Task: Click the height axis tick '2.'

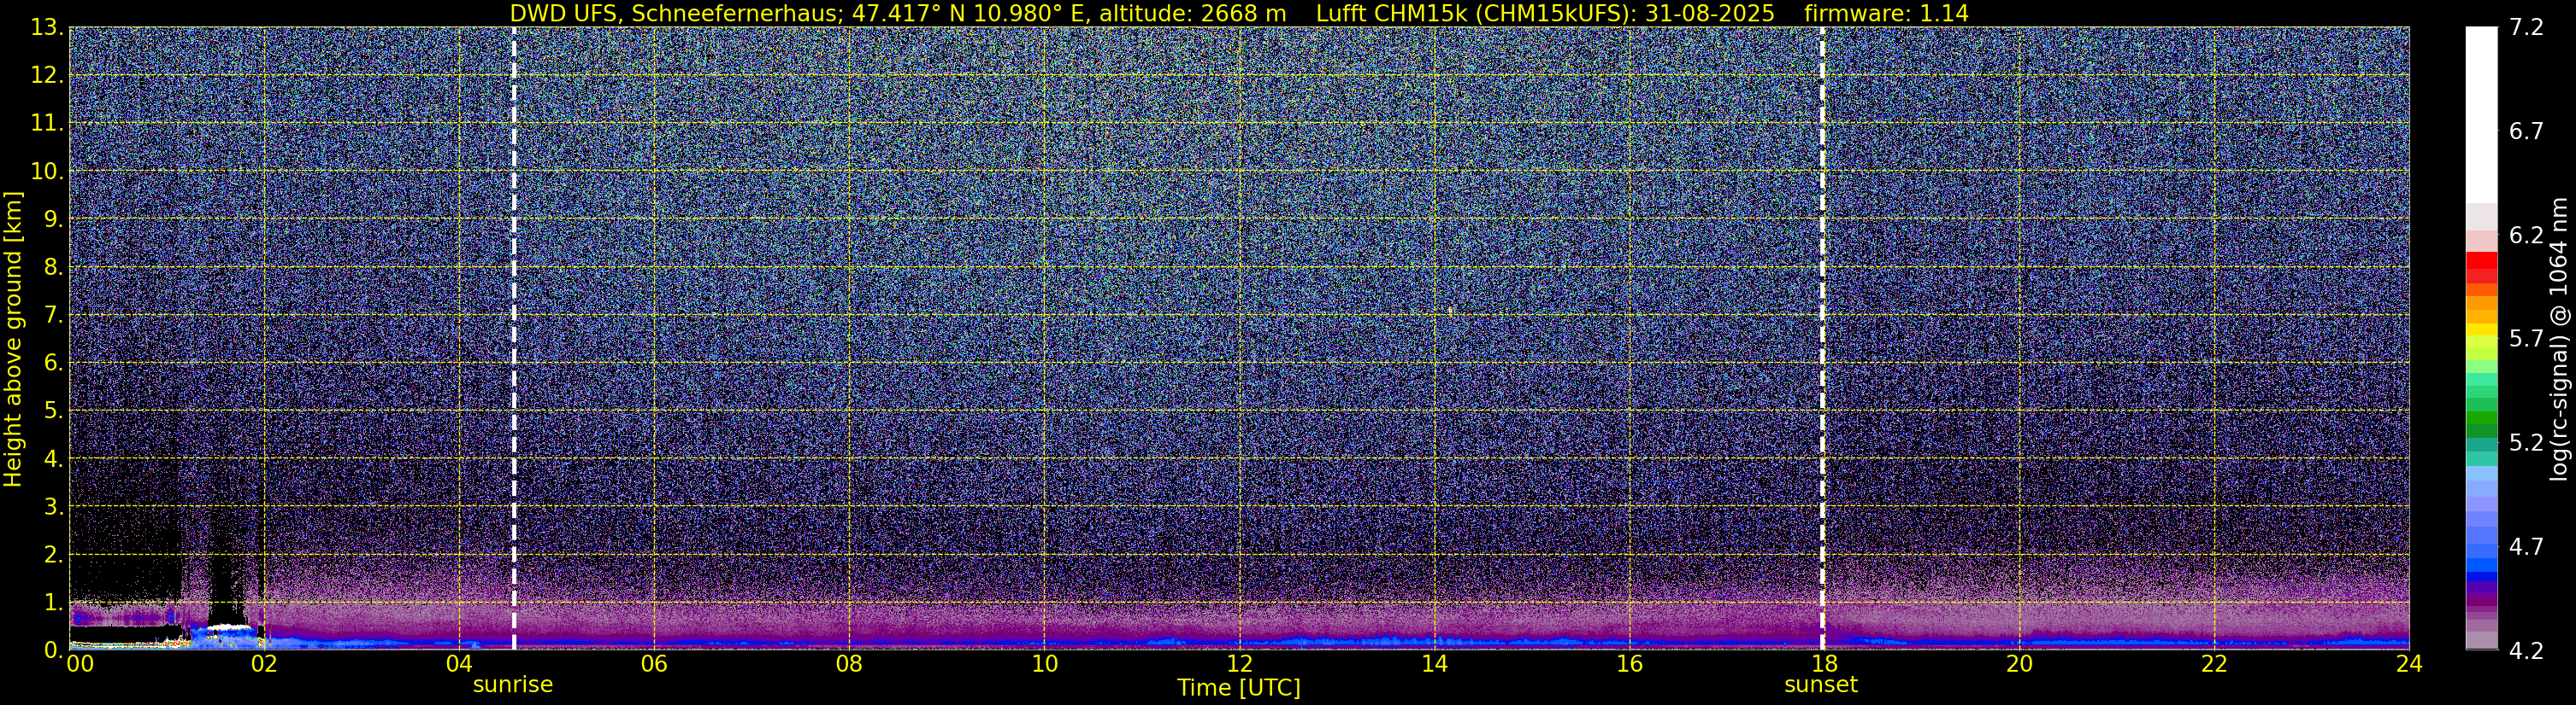Action: 53,556
